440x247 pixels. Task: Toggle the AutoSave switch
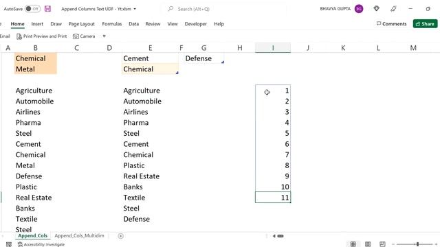click(x=32, y=9)
